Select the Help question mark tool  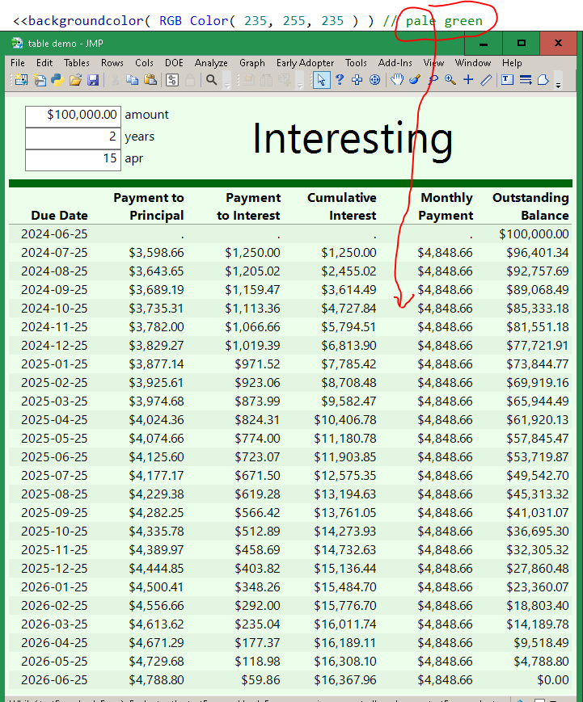(x=340, y=80)
